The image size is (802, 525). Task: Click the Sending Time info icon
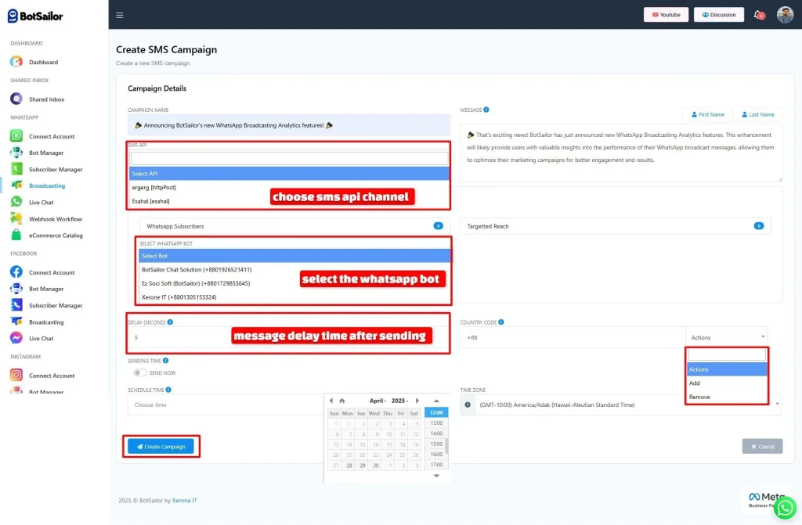coord(166,361)
